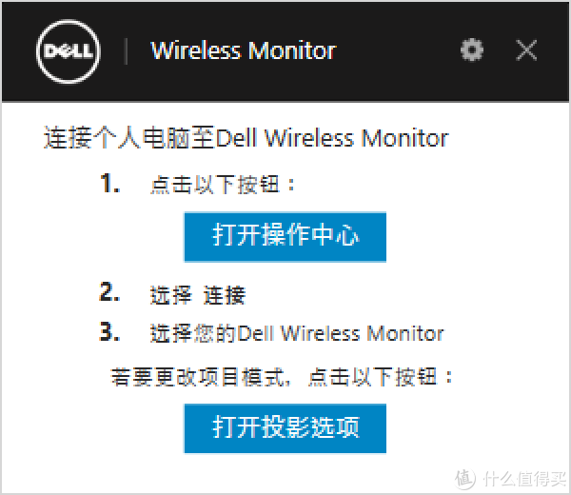Click the step number 2 label
This screenshot has width=571, height=495.
point(109,292)
